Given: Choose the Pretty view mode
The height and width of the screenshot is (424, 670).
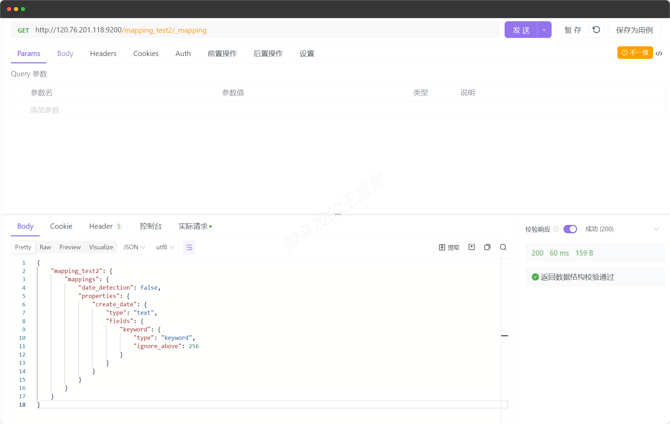Looking at the screenshot, I should (x=23, y=247).
